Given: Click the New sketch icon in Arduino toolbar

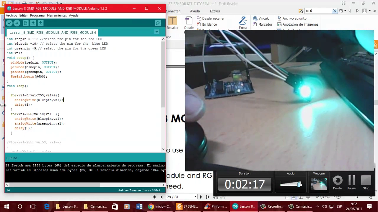Looking at the screenshot, I should pos(25,23).
